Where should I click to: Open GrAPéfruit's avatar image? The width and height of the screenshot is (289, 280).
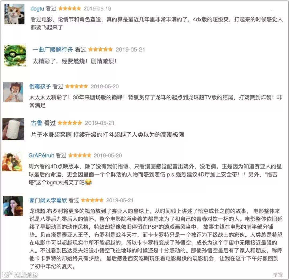click(12, 162)
